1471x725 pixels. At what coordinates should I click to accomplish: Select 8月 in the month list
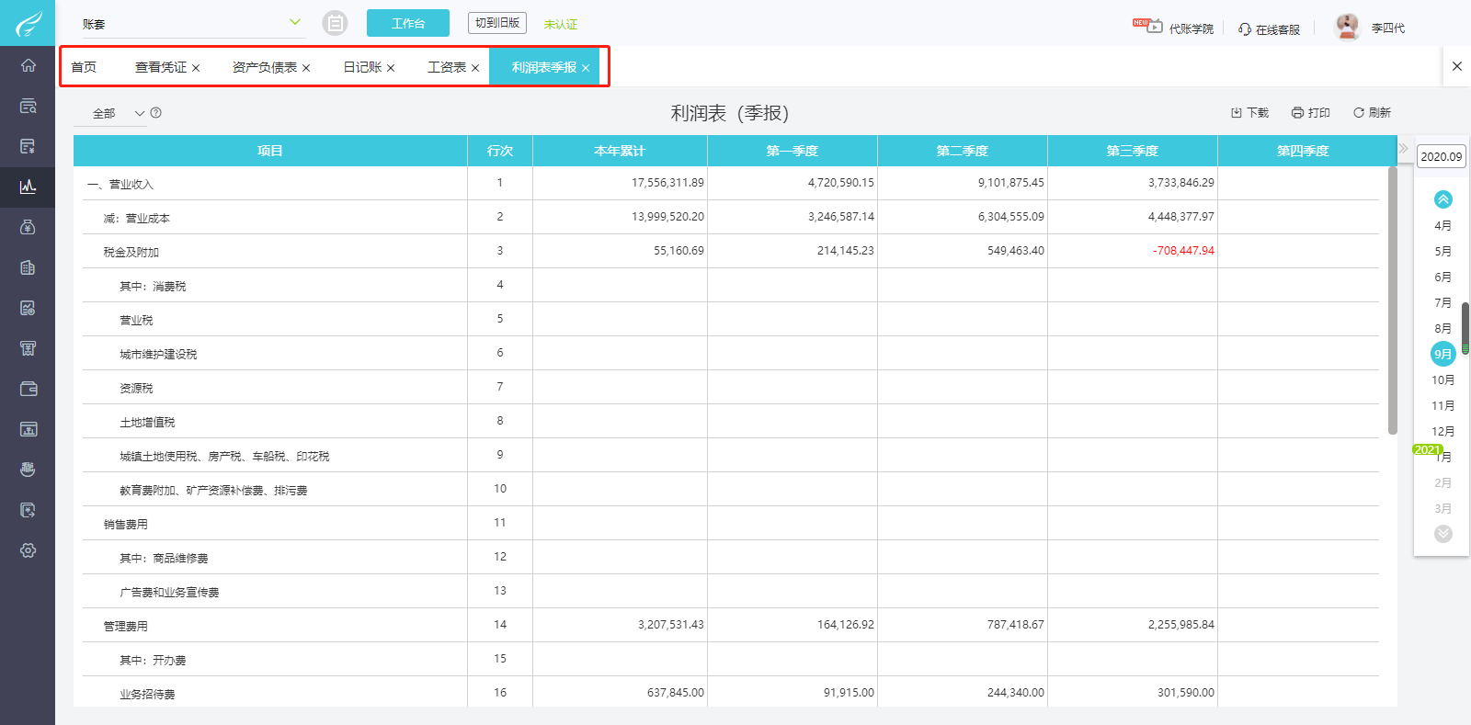[x=1443, y=328]
